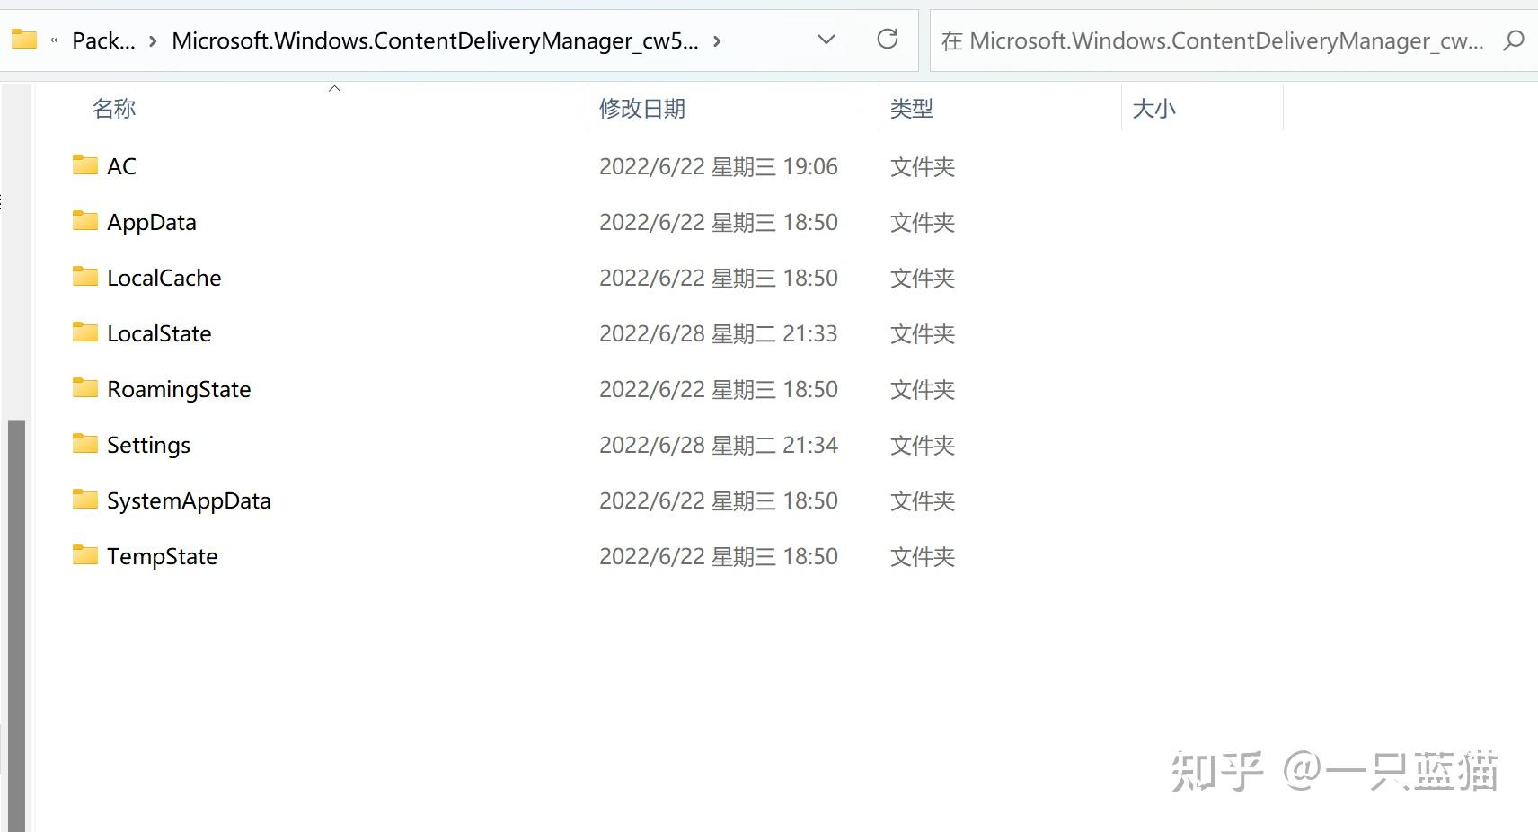The height and width of the screenshot is (832, 1538).
Task: Click the folder icon at the address bar start
Action: pos(23,40)
